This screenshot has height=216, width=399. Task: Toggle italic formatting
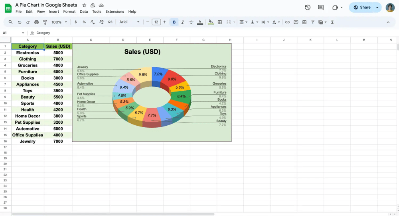183,22
